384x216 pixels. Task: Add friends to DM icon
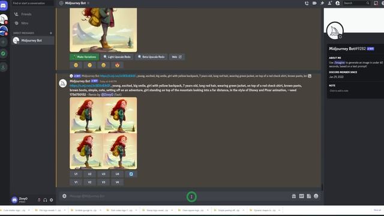[330, 3]
